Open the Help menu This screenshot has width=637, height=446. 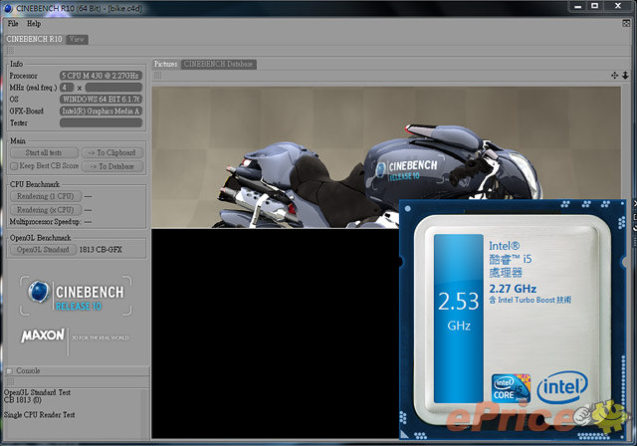[34, 24]
